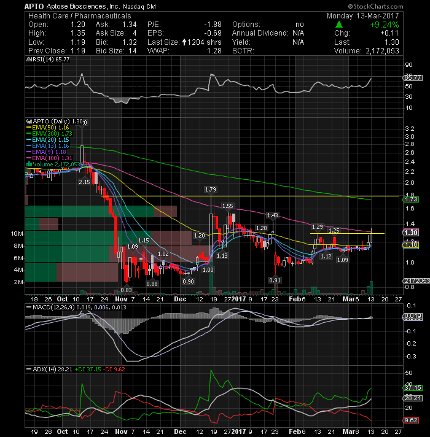Click the Nasdaq CM exchange label
430x437 pixels.
(139, 7)
